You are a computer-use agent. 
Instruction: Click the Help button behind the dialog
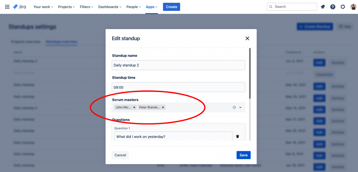tap(345, 27)
